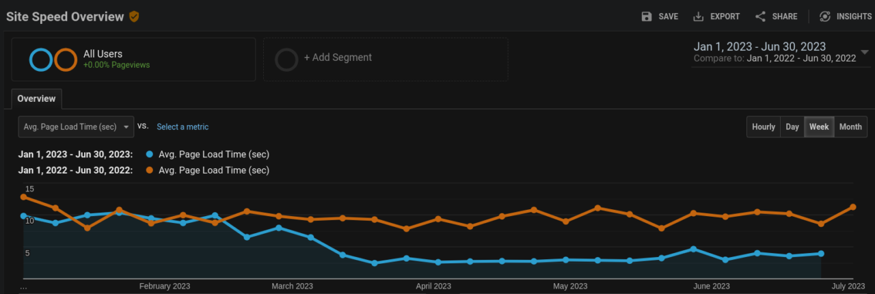875x294 pixels.
Task: Click the verified shield icon beside the title
Action: click(134, 16)
